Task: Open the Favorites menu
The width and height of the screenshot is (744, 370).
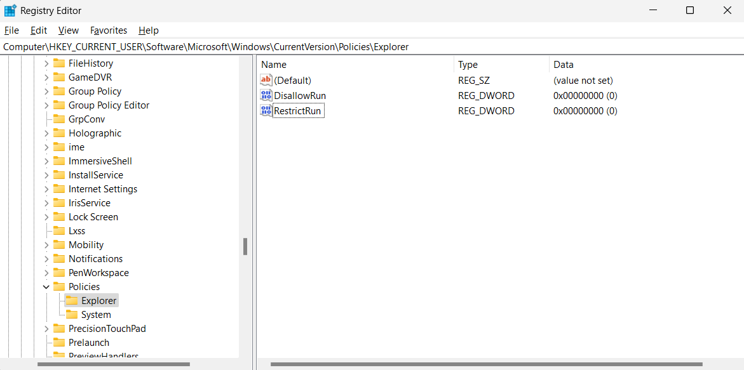Action: pyautogui.click(x=108, y=30)
